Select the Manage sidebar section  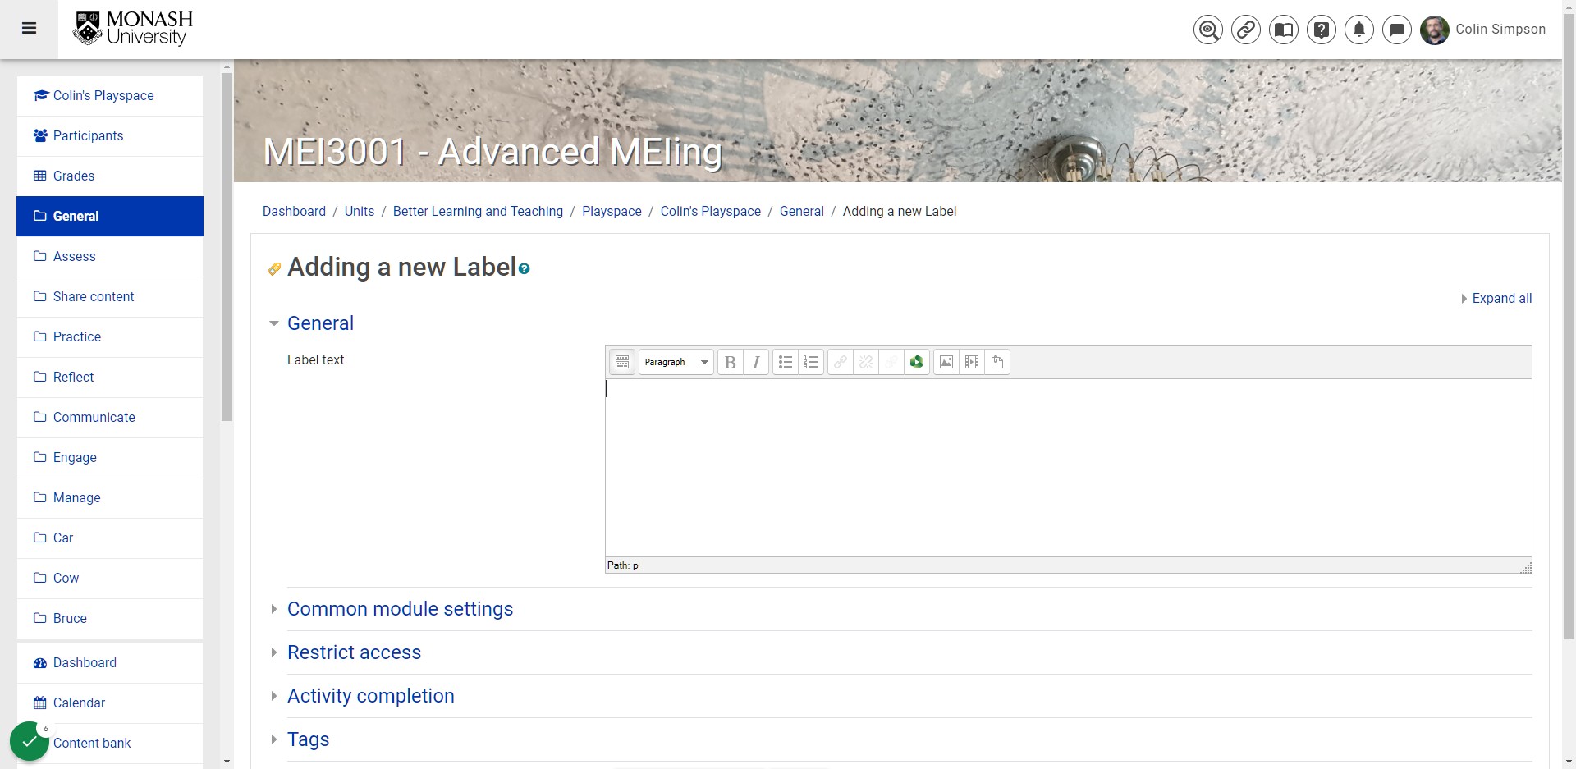(x=110, y=498)
